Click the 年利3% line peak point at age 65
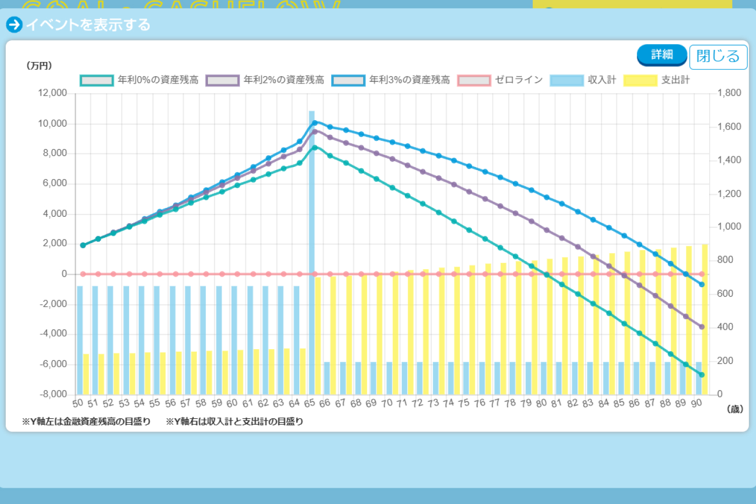Viewport: 756px width, 504px height. coord(314,123)
